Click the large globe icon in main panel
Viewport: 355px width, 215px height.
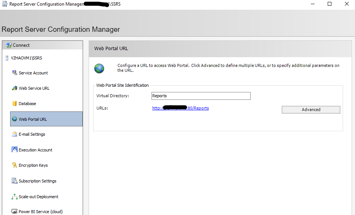point(99,68)
